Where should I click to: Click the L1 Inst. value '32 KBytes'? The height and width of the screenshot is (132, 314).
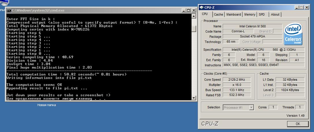tap(290, 85)
